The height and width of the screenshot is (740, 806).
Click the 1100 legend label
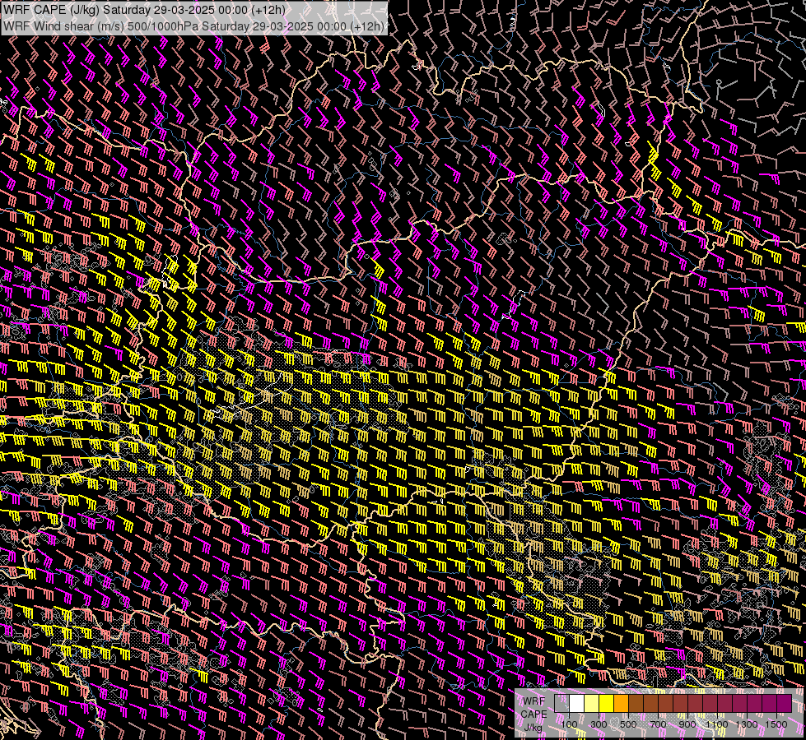(x=717, y=724)
